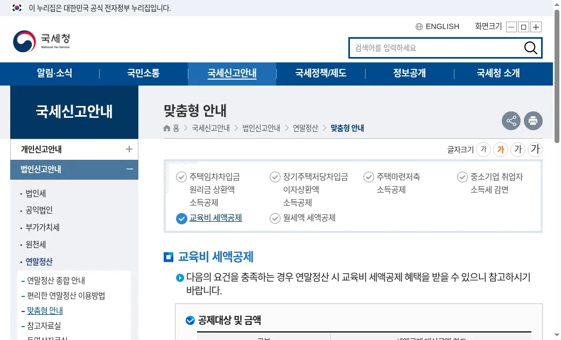
Task: Open 부가가치세 sidebar item
Action: (x=43, y=228)
